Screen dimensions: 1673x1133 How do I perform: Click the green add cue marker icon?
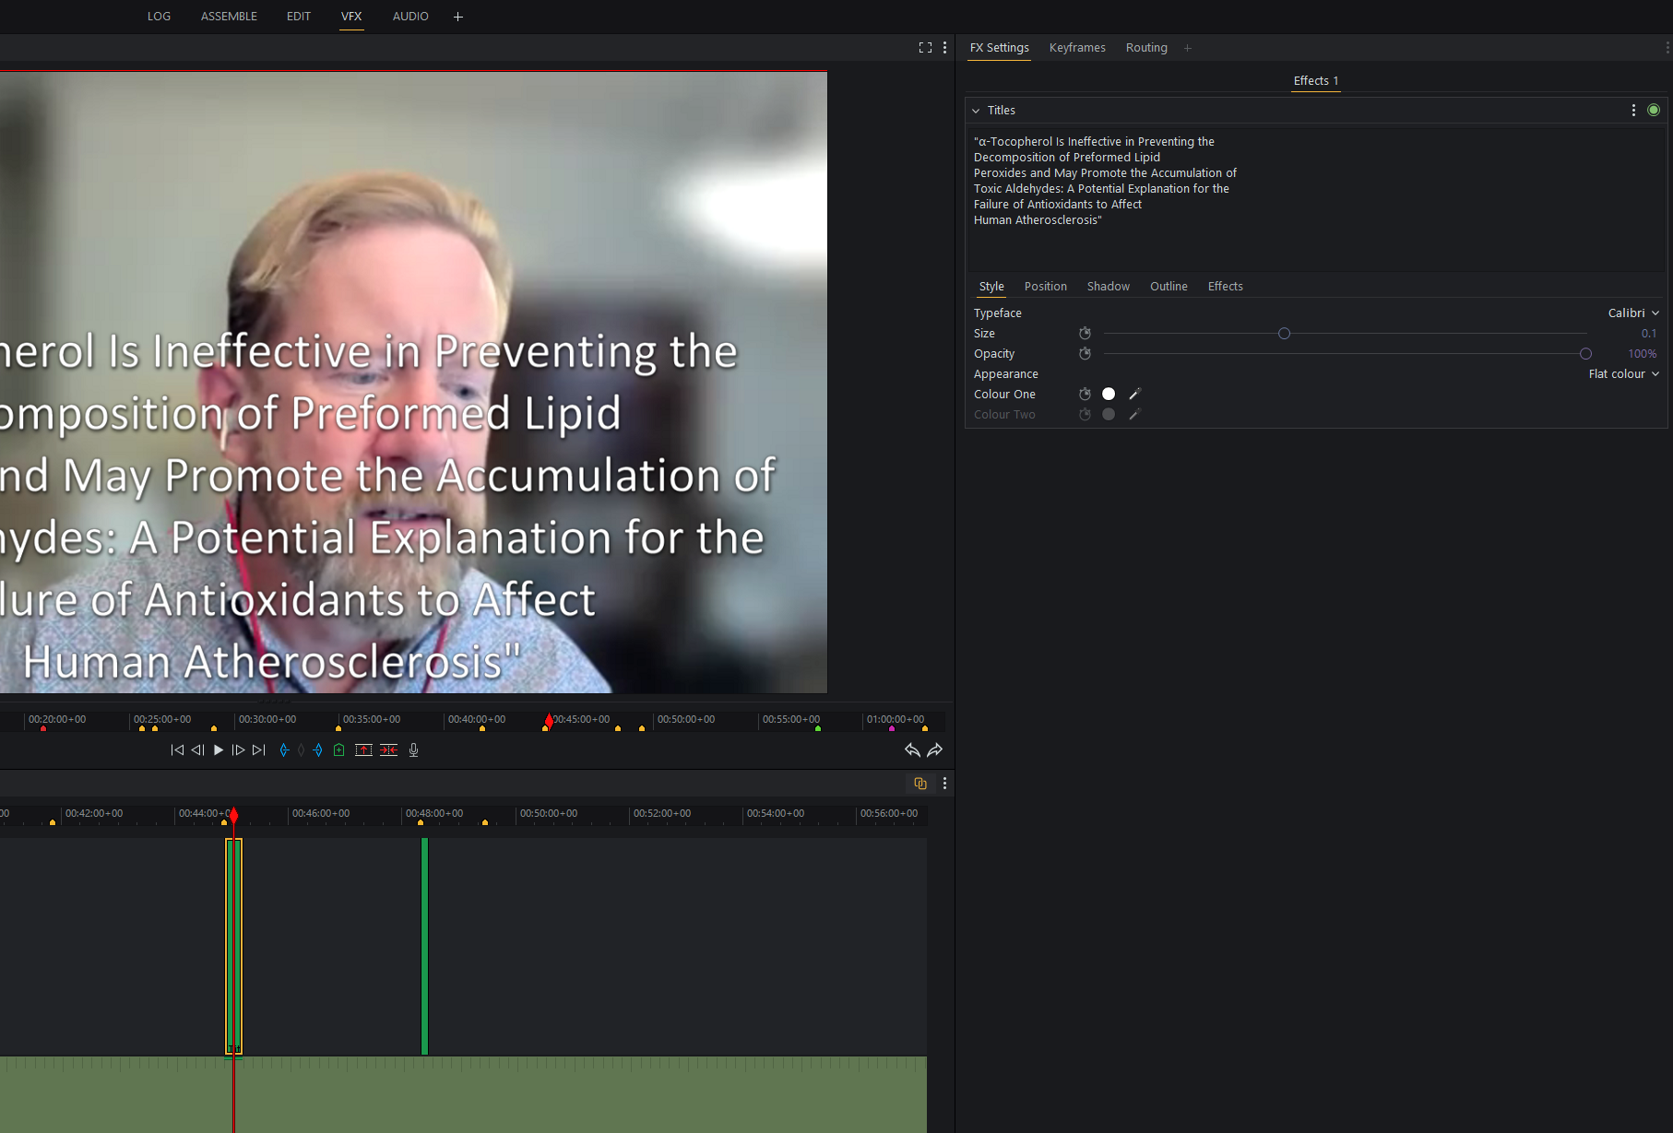point(339,750)
